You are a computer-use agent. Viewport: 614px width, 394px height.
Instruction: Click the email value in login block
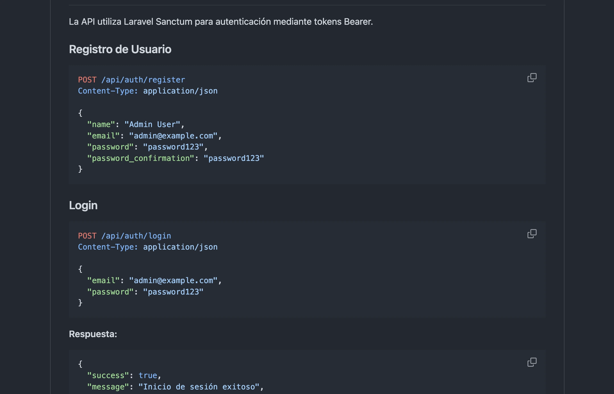point(173,281)
